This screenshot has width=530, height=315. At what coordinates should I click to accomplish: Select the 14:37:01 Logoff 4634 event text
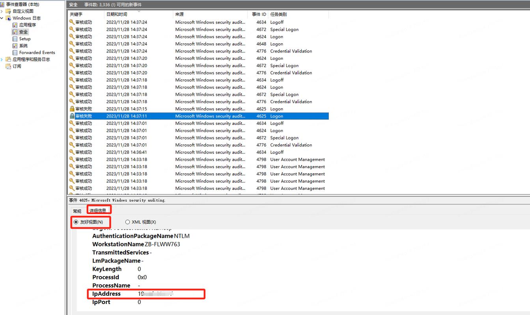pyautogui.click(x=277, y=123)
